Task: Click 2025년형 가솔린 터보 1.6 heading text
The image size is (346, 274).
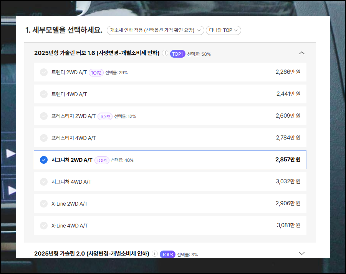Action: 97,53
